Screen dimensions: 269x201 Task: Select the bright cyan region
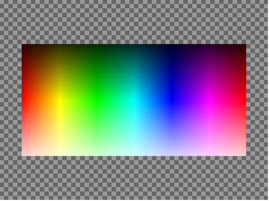134,100
